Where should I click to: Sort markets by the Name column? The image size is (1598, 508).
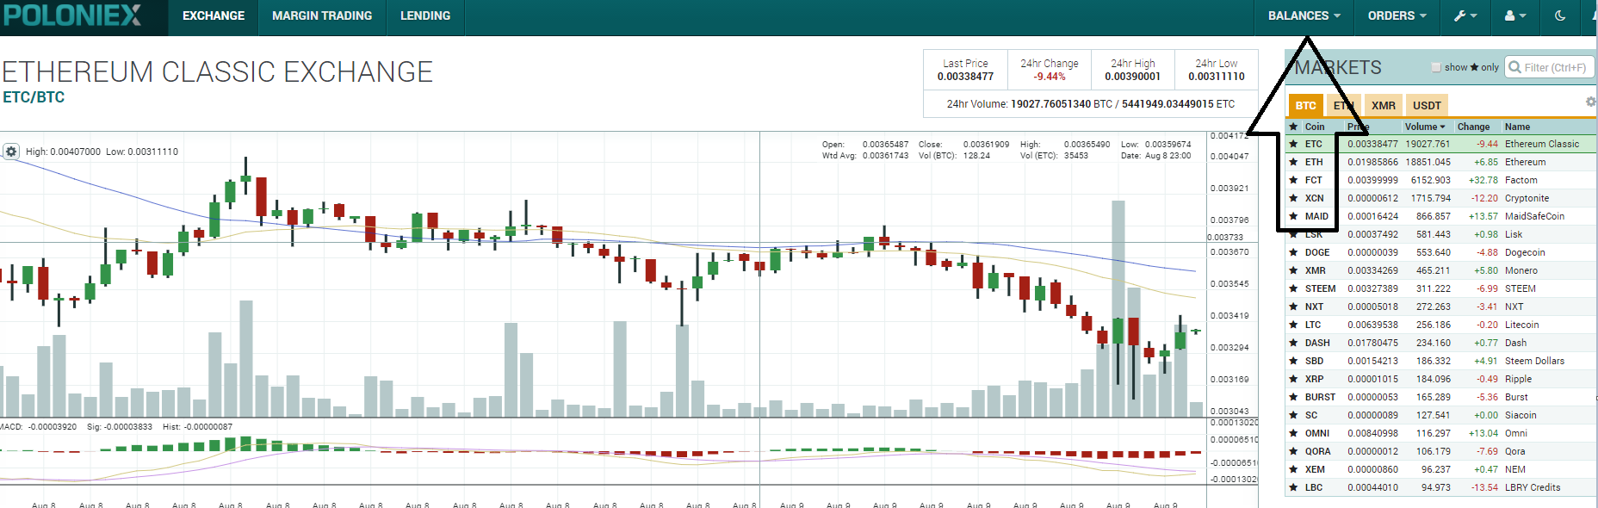(x=1517, y=127)
